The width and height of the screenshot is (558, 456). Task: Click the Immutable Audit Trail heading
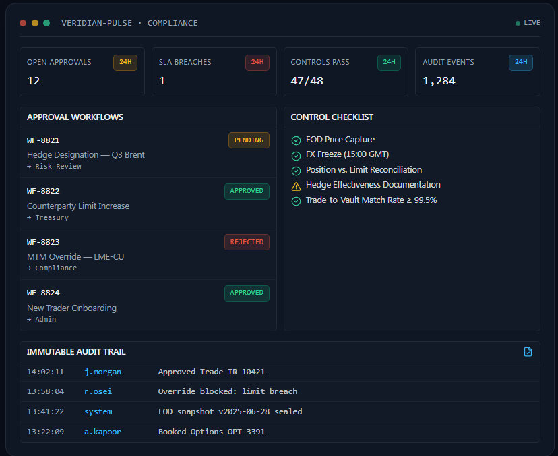(x=76, y=352)
